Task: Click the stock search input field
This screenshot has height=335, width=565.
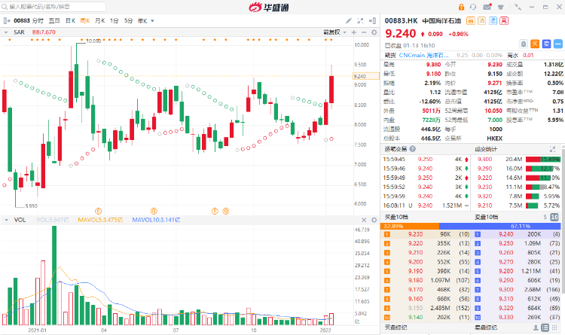Action: tap(53, 7)
